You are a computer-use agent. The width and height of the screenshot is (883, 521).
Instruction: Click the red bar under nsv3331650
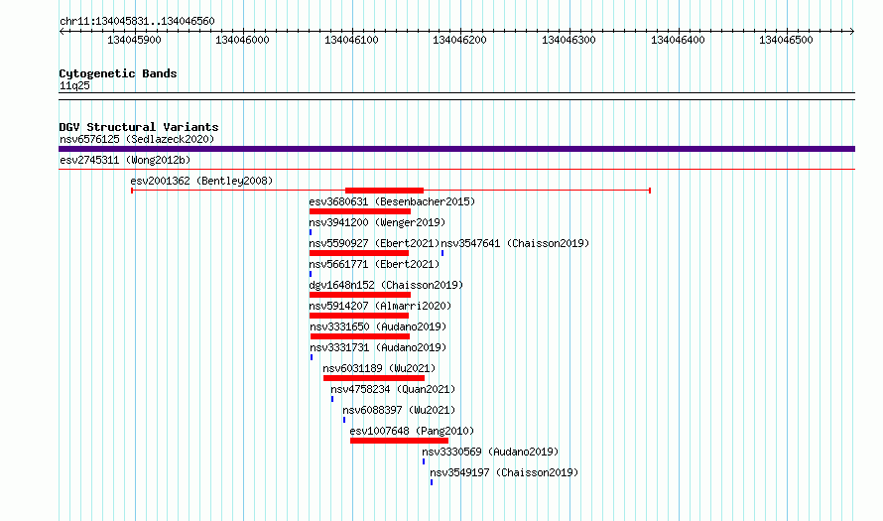pyautogui.click(x=360, y=336)
